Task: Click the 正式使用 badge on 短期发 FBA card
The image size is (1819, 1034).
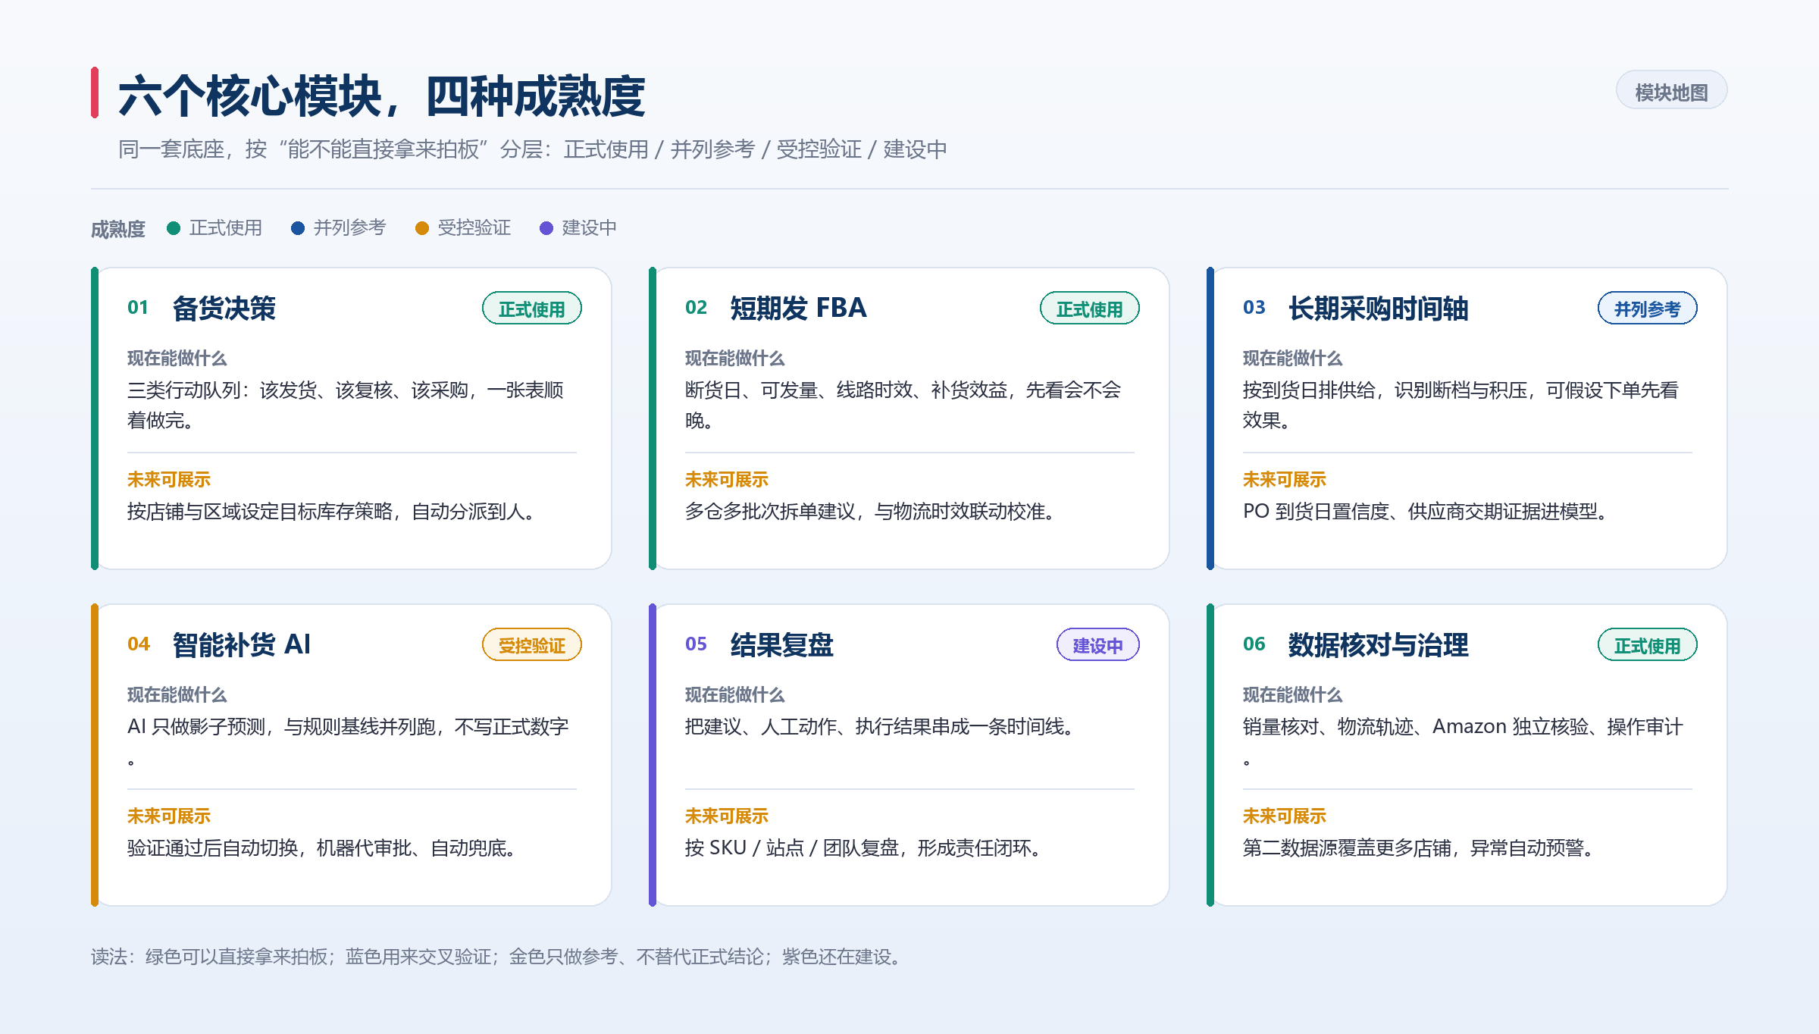Action: [x=1090, y=309]
